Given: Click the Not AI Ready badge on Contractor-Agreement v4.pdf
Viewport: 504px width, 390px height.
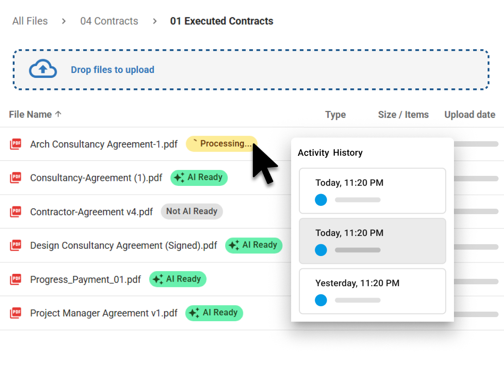Looking at the screenshot, I should pos(192,211).
